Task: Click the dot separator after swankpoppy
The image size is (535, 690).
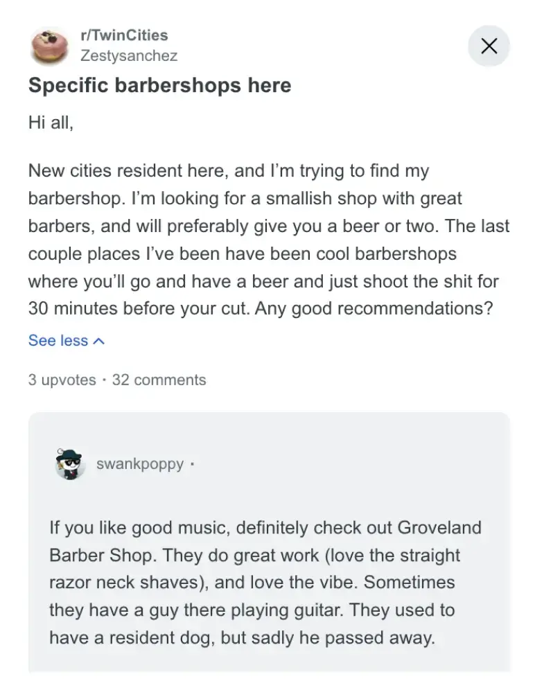Action: (191, 464)
